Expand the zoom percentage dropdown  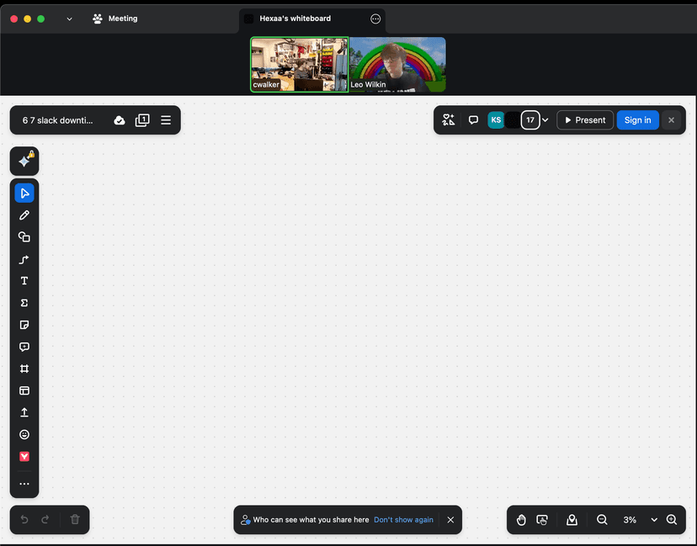coord(654,520)
